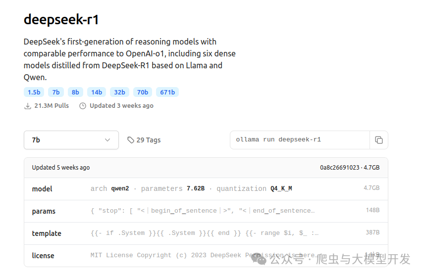Select the 671b size tag
This screenshot has height=276, width=424.
point(167,92)
